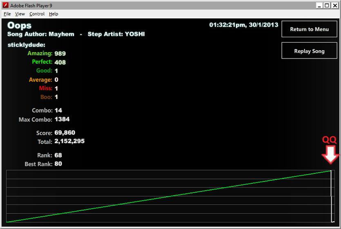The image size is (341, 229).
Task: Click the Replay Song button
Action: [309, 51]
